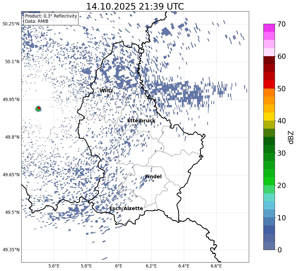Click the Ettelbruck city label

pyautogui.click(x=141, y=121)
